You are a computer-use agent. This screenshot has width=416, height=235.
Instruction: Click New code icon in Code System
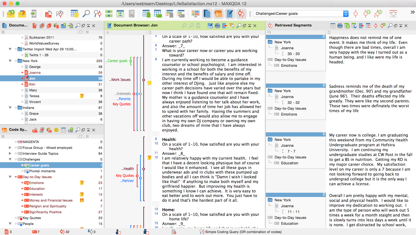coord(70,130)
